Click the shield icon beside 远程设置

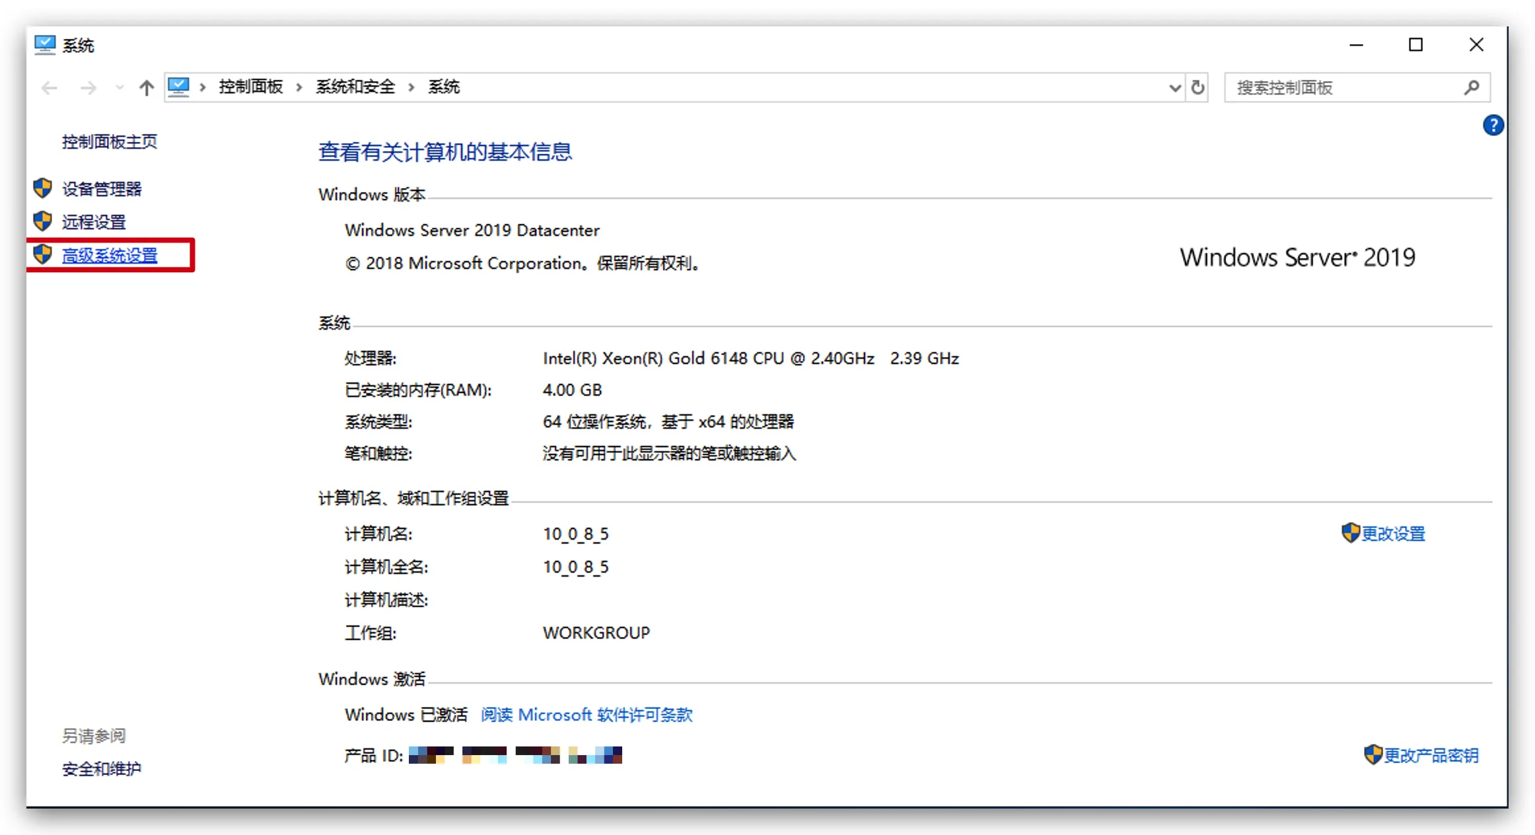[43, 221]
